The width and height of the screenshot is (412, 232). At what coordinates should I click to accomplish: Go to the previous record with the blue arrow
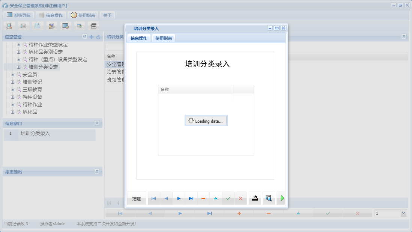coord(166,198)
